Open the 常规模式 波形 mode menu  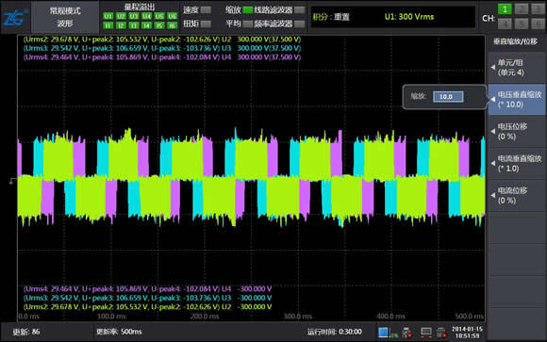65,17
